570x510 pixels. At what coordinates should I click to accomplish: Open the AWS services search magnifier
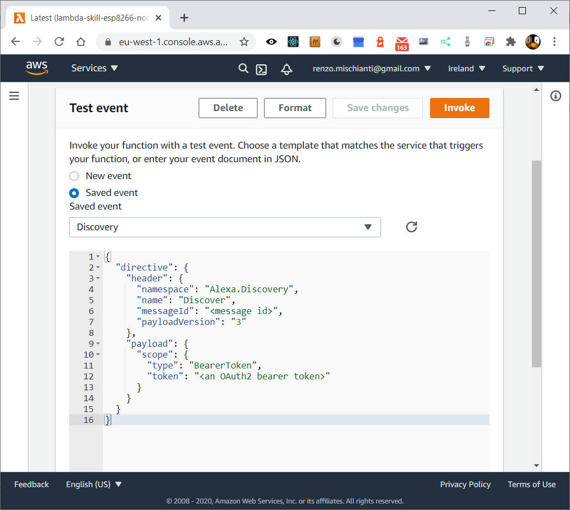coord(243,69)
